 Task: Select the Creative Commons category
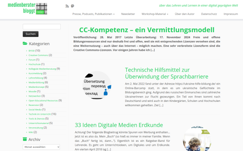(x=38, y=55)
